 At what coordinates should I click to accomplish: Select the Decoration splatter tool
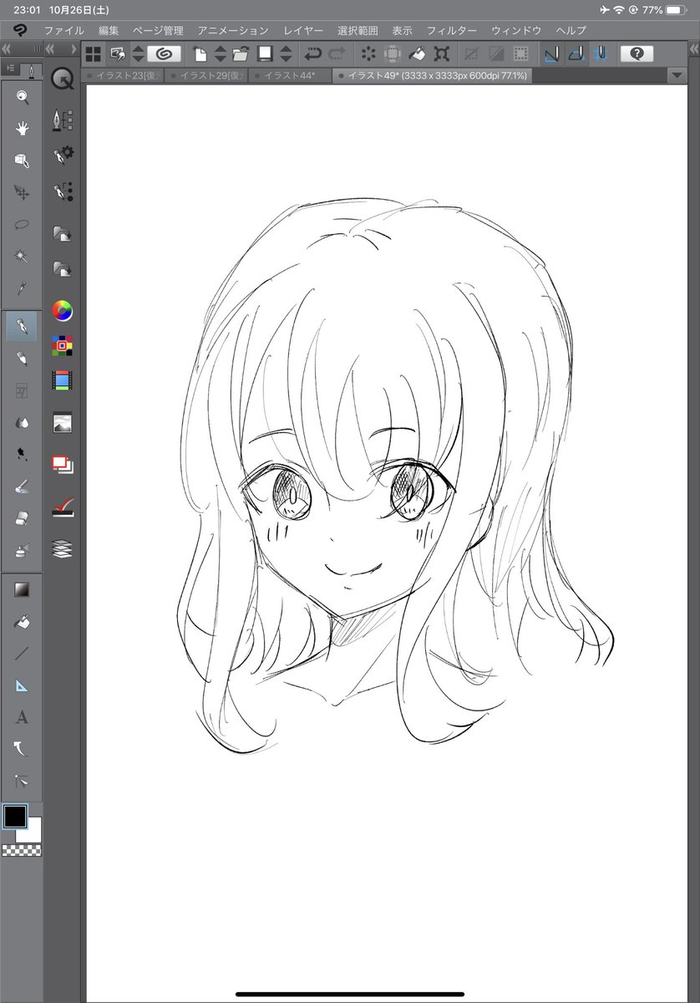click(x=22, y=454)
